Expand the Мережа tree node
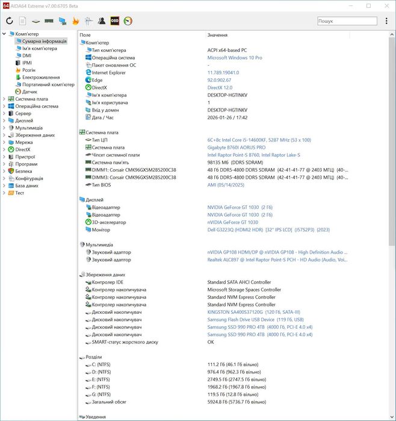396x421 pixels. coord(4,142)
